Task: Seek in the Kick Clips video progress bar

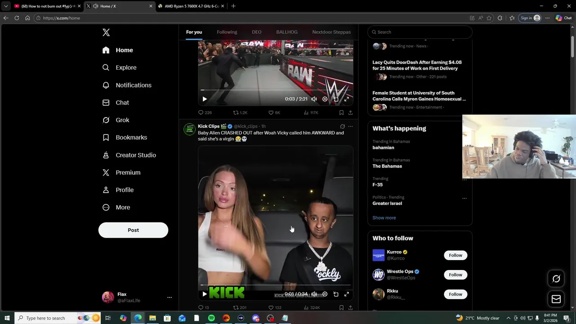Action: point(275,285)
